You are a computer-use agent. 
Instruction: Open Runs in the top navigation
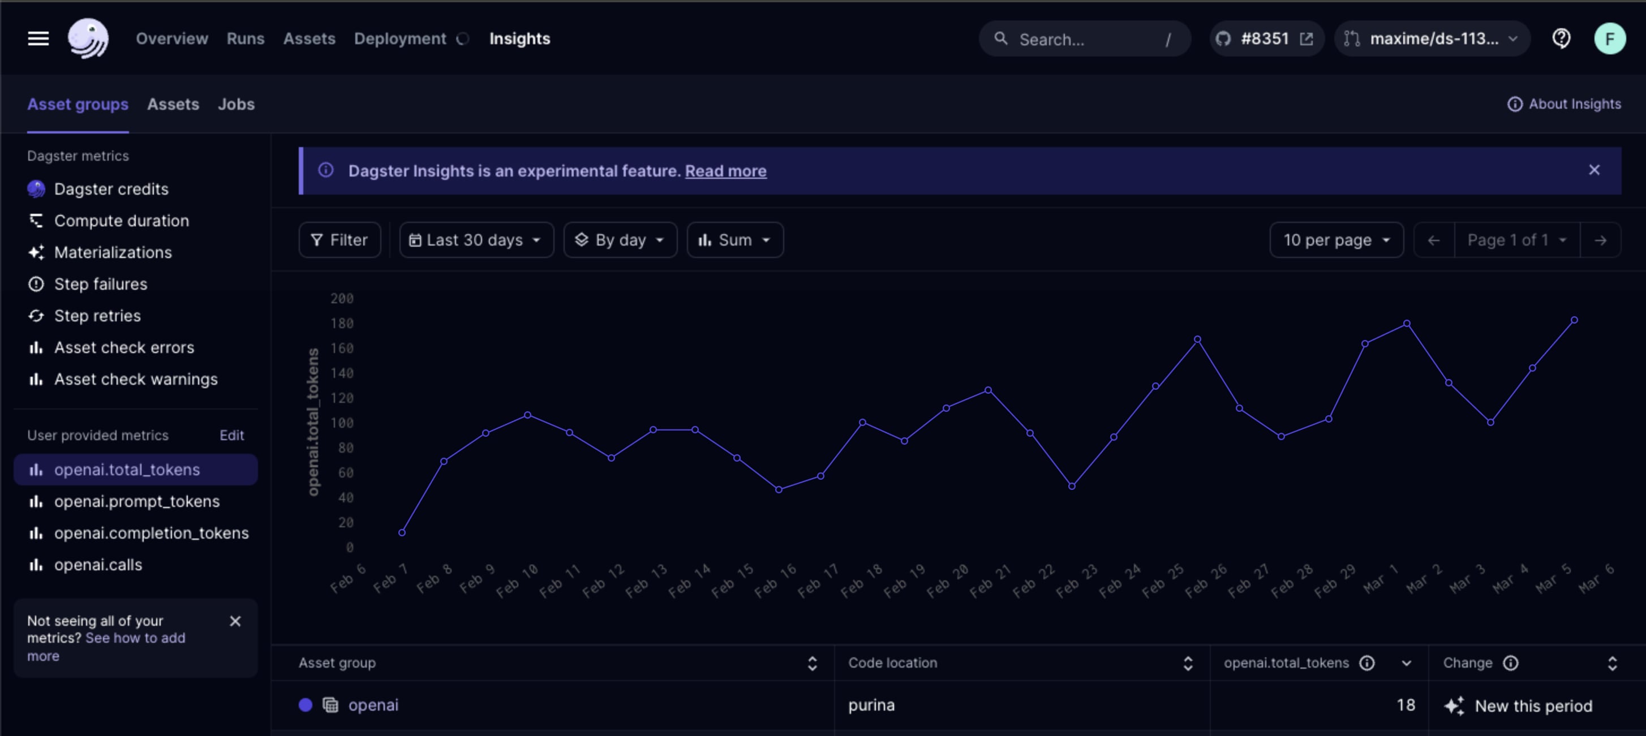[x=246, y=38]
